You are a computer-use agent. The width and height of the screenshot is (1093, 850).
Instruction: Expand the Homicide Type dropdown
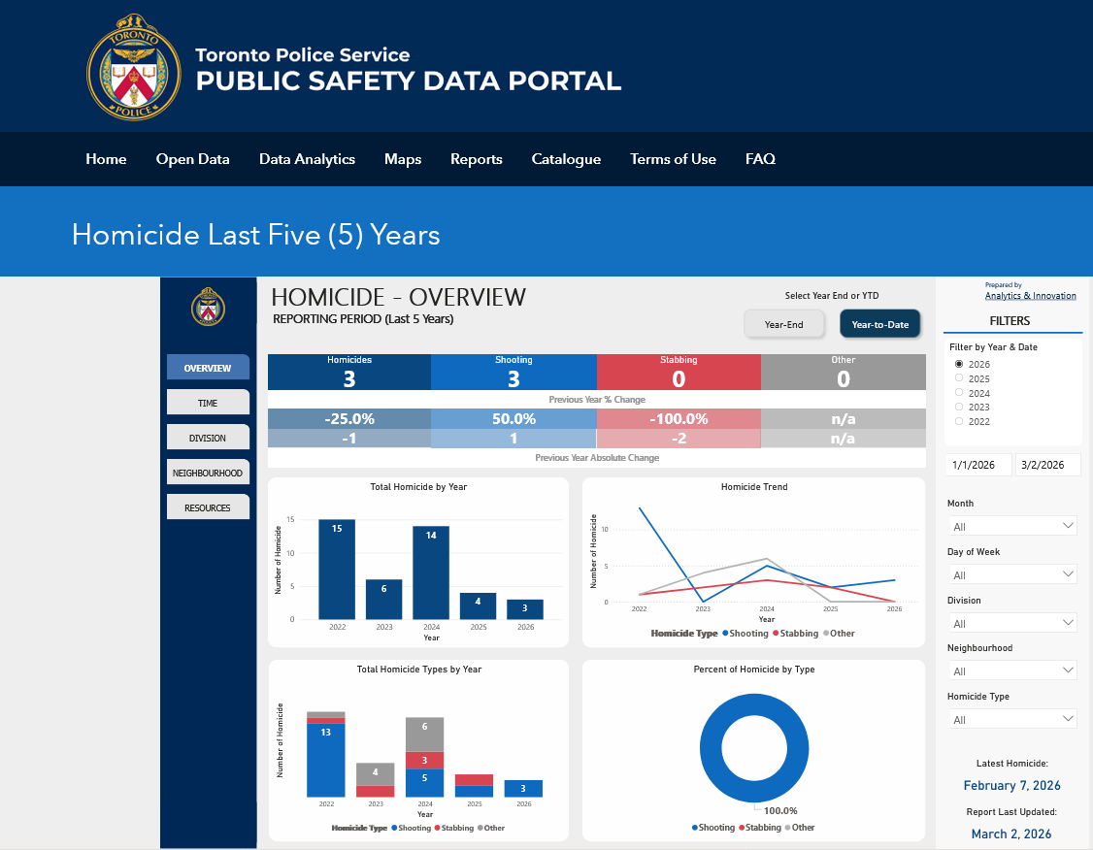coord(1011,719)
